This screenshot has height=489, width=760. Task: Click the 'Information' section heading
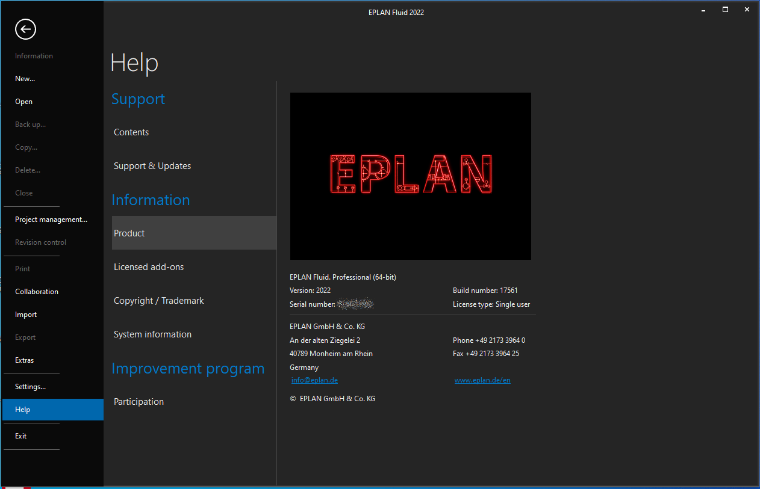pyautogui.click(x=151, y=200)
